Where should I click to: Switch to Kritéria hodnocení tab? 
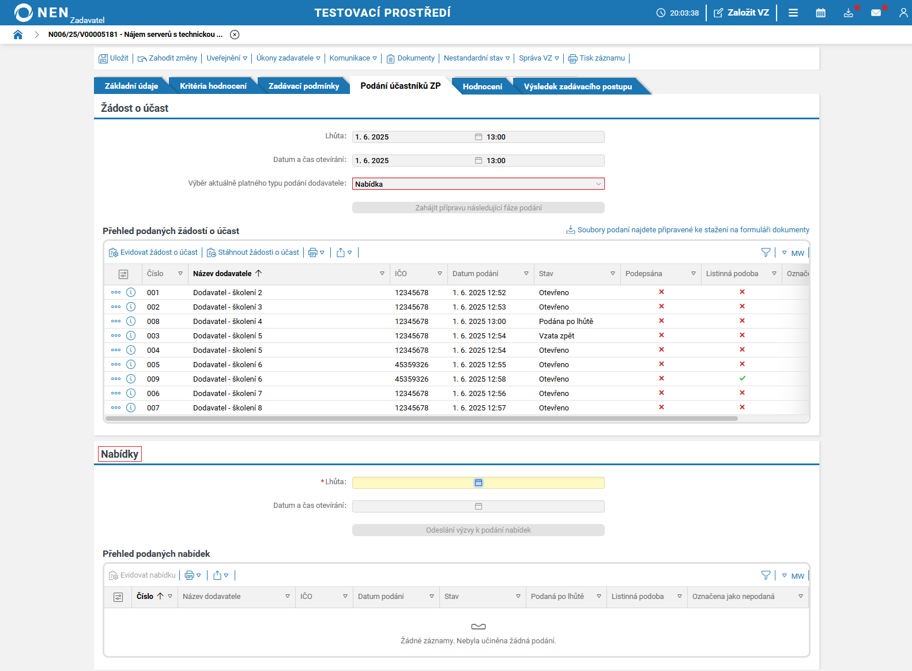[213, 86]
